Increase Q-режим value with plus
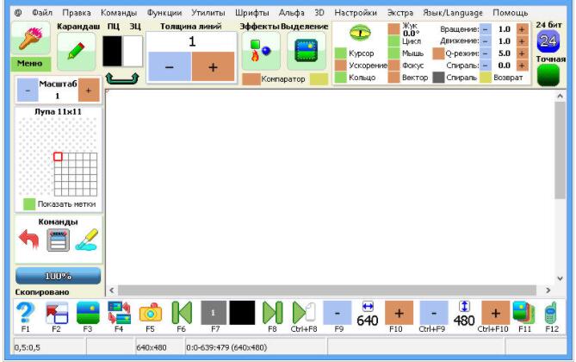Image resolution: width=576 pixels, height=362 pixels. 522,53
